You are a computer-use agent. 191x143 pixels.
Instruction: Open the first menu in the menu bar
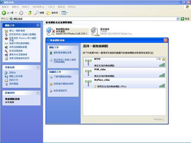click(5, 7)
